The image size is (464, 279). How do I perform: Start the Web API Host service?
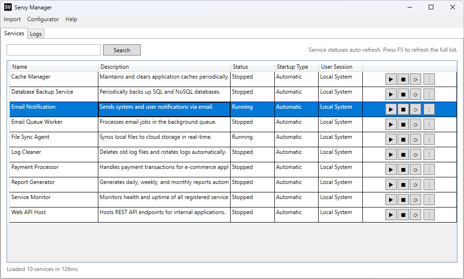click(391, 215)
